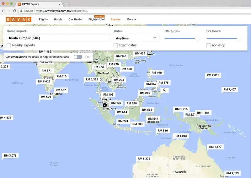This screenshot has width=251, height=178.
Task: Open the Flight+Hotel page
Action: click(x=97, y=19)
